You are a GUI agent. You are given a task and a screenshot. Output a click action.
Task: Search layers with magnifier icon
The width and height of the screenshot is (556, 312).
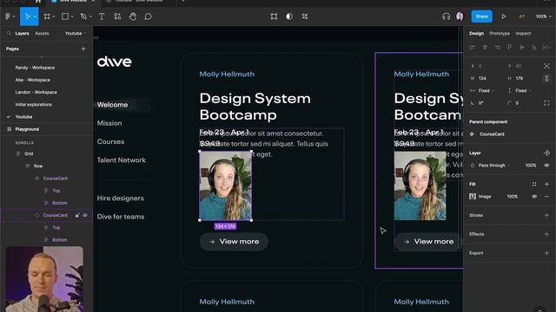tap(9, 33)
